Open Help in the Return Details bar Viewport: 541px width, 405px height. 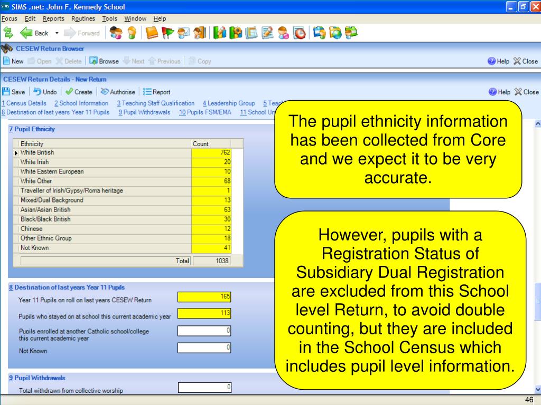coord(500,92)
